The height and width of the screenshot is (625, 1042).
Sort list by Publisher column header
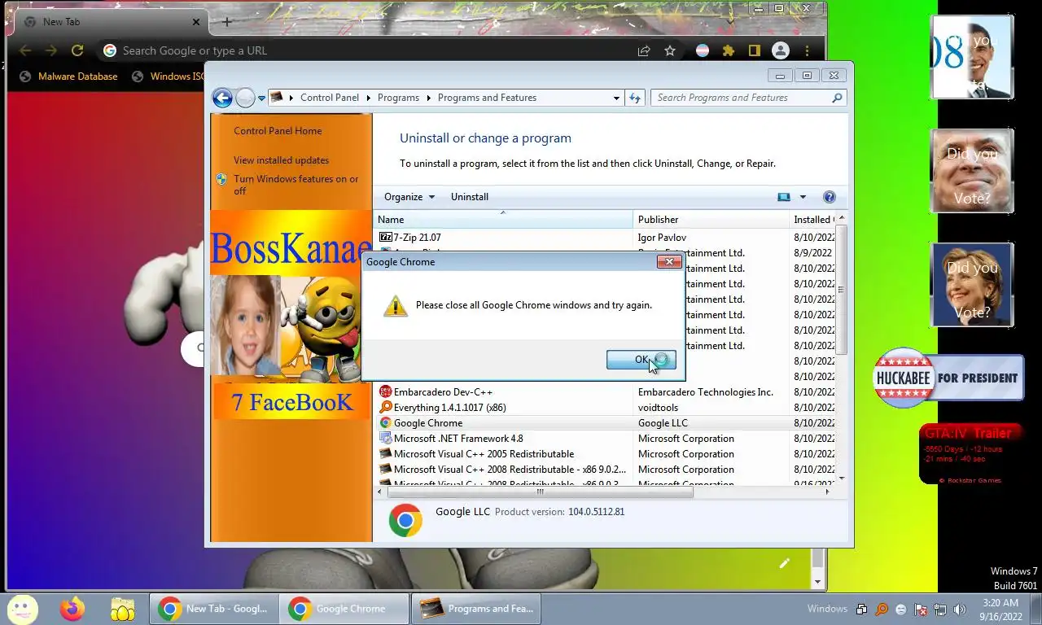tap(711, 220)
